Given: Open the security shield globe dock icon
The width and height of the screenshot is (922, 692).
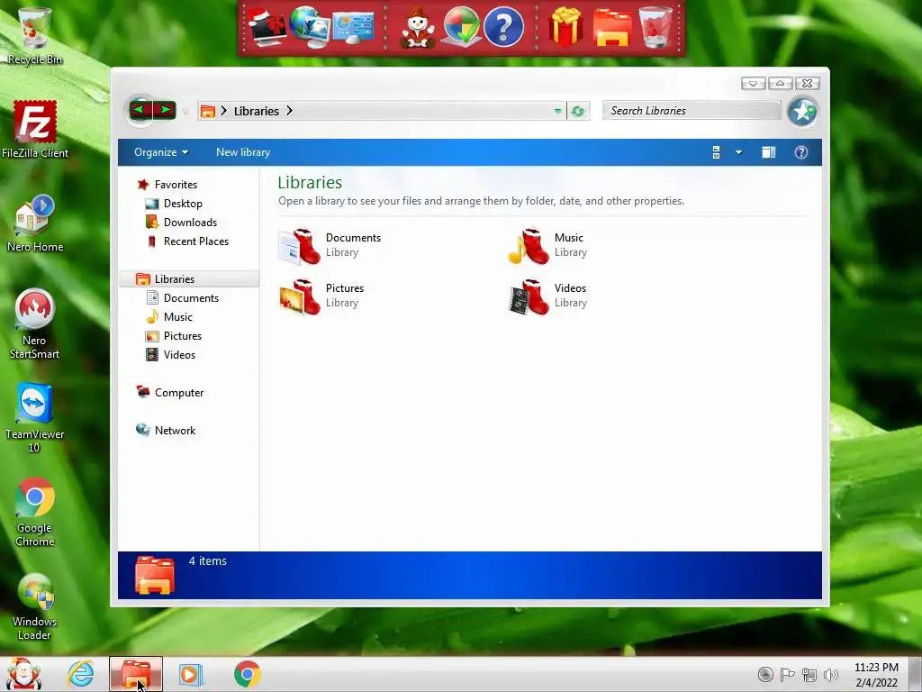Looking at the screenshot, I should 461,28.
